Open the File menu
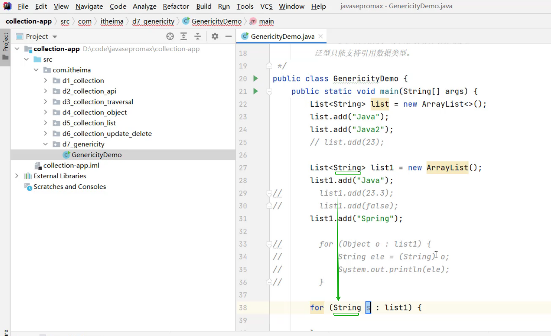Screen dimensions: 551x336 (x=23, y=6)
